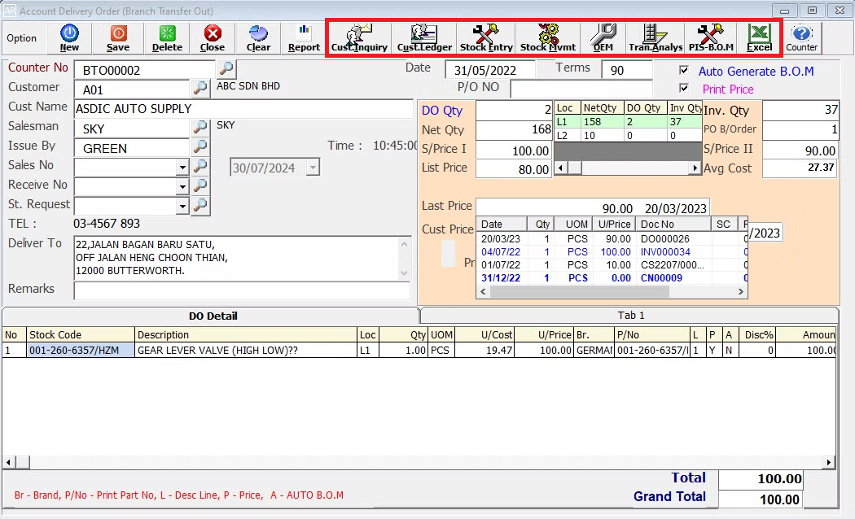Click into the Remarks field

tap(242, 290)
